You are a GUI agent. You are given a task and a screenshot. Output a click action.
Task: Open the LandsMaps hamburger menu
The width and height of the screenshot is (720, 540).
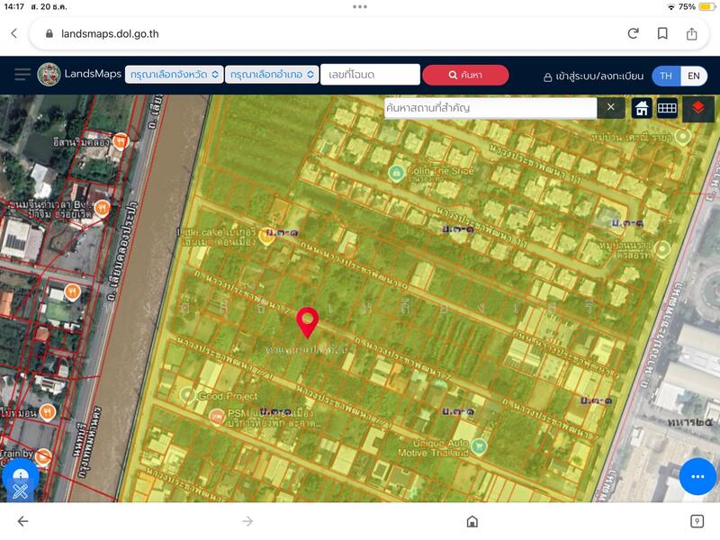(x=22, y=75)
